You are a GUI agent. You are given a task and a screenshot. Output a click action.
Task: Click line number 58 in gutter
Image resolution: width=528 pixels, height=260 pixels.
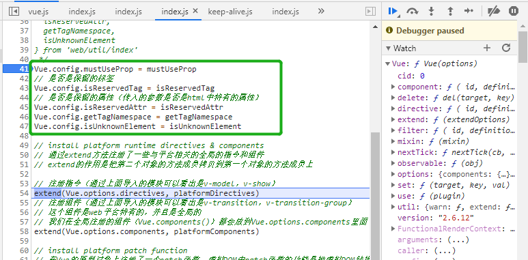tap(24, 231)
